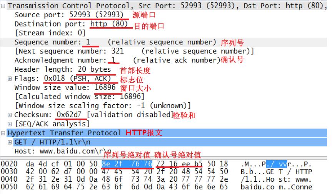Expand the GET / HTTP/1.1 line
Screen dimensions: 332x194
(10, 142)
